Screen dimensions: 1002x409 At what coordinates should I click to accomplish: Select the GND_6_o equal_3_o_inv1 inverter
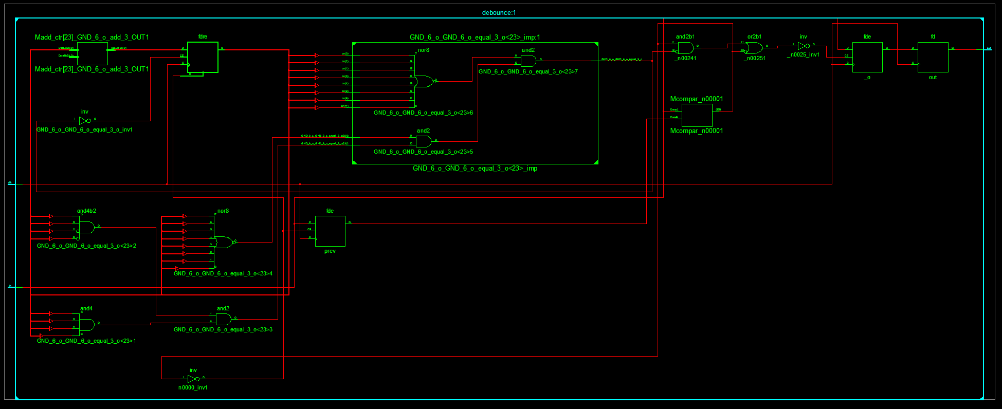pyautogui.click(x=84, y=121)
